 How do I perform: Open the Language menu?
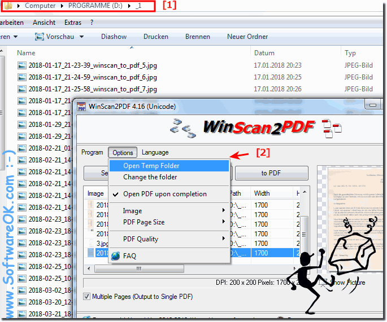(x=155, y=152)
